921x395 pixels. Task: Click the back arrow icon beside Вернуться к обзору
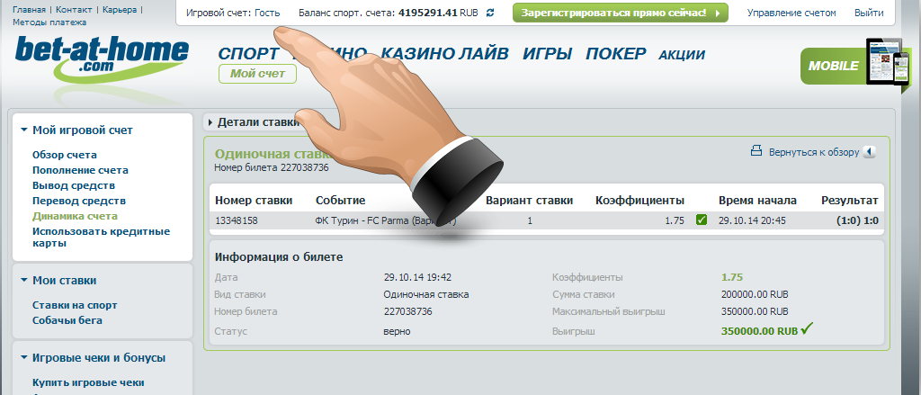point(870,152)
